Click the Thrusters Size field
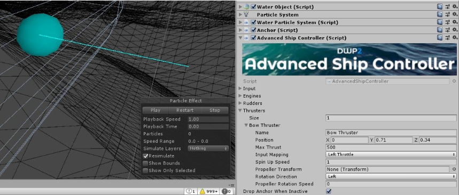 pos(391,118)
